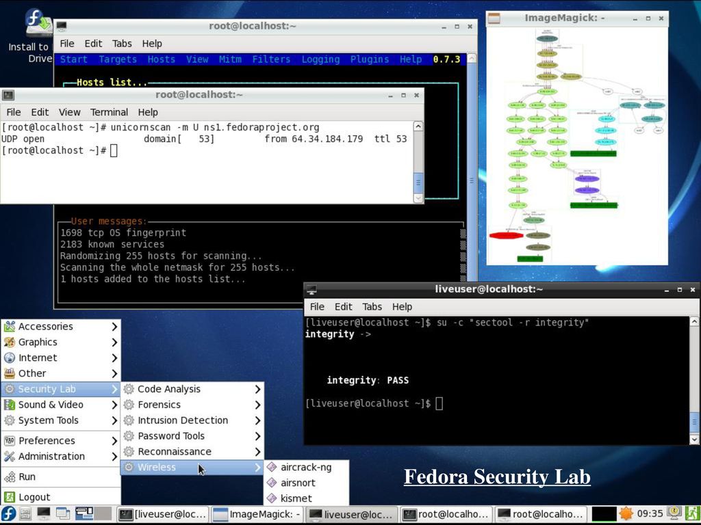Expand the Intrusion Detection submenu
This screenshot has width=701, height=525.
click(192, 420)
